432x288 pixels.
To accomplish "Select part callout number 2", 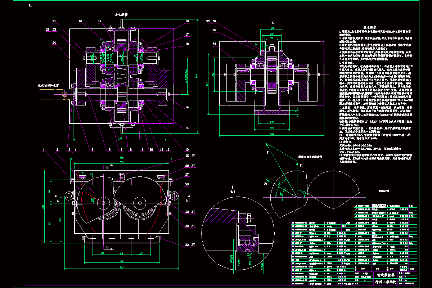I will tap(57, 149).
